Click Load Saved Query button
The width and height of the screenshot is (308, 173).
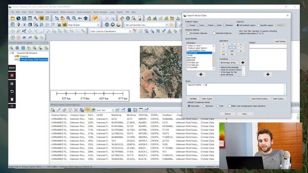tap(260, 99)
